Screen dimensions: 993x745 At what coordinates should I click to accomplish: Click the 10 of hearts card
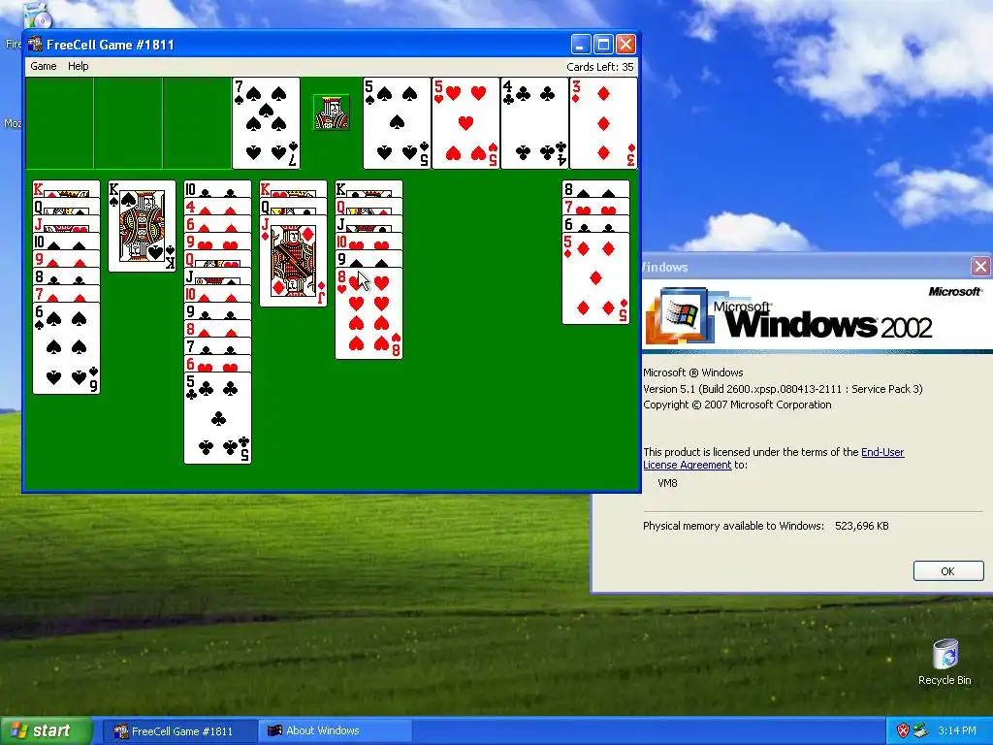368,242
